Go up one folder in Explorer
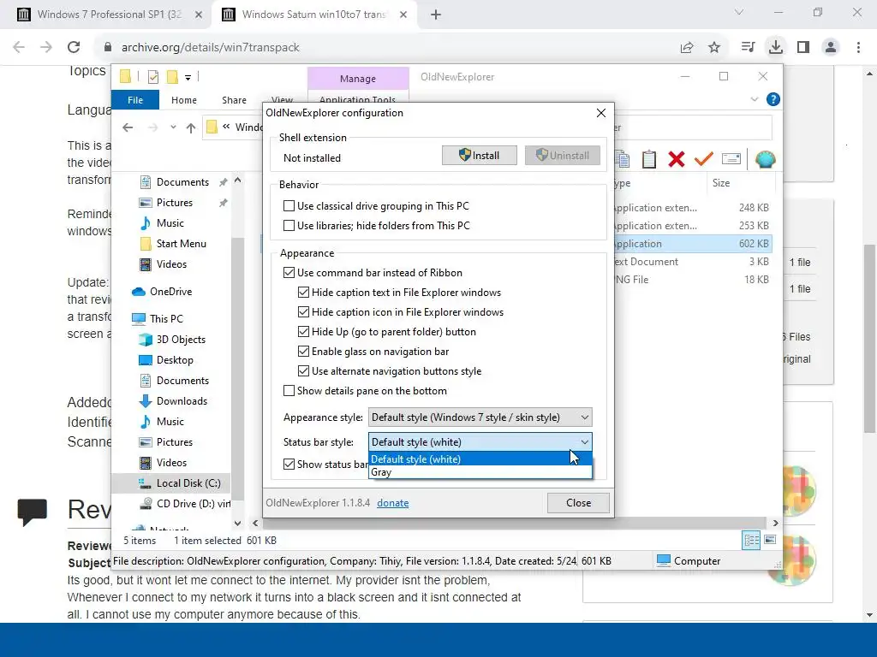Image resolution: width=877 pixels, height=657 pixels. coord(191,128)
